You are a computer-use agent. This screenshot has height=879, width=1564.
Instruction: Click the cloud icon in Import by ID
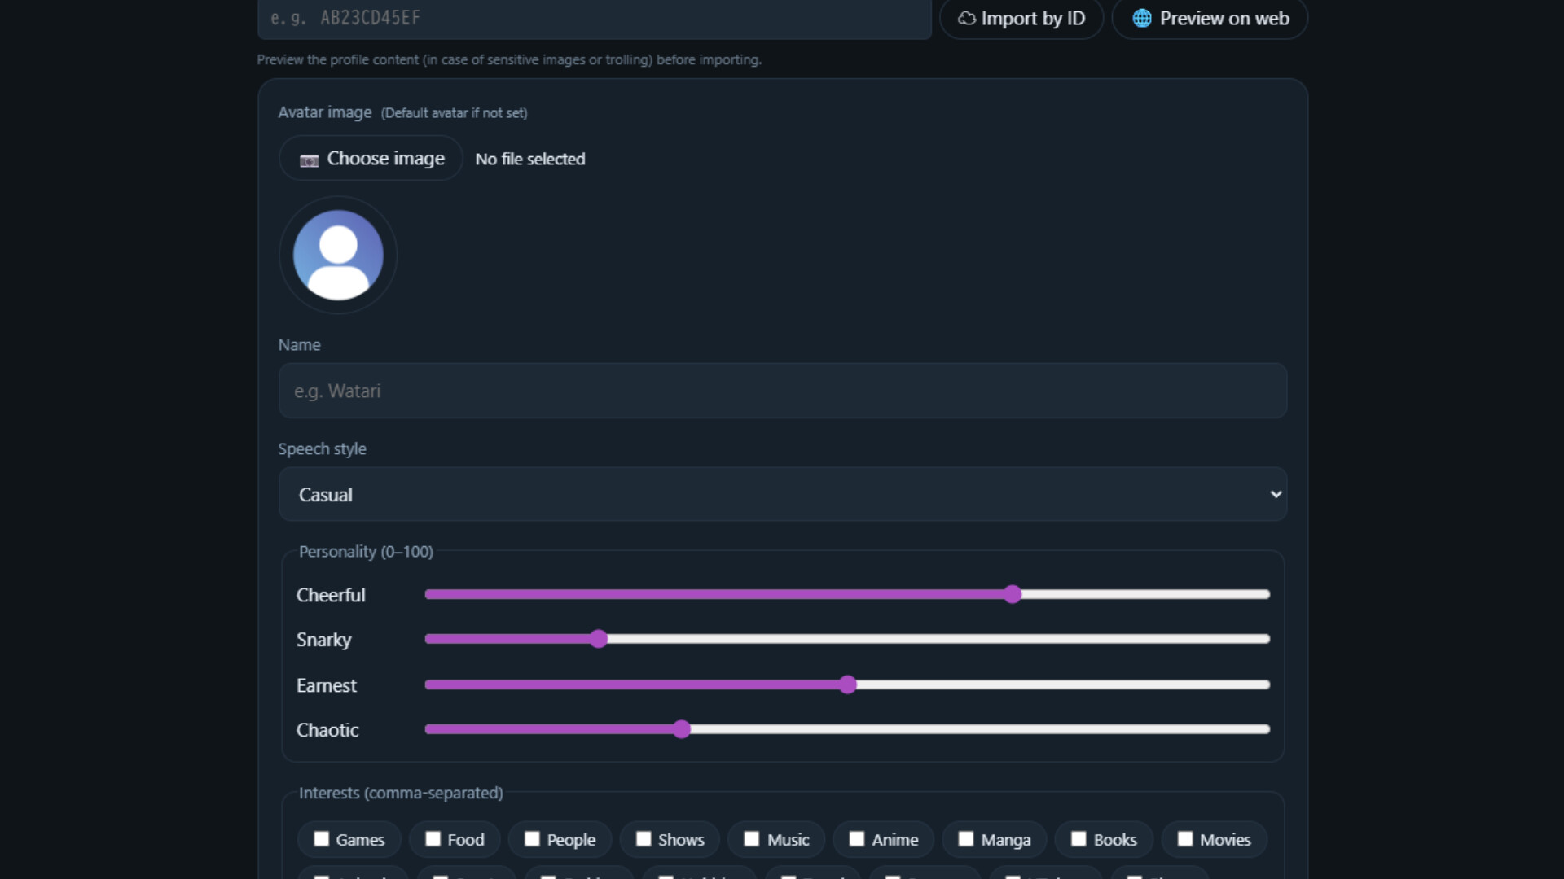pos(967,18)
